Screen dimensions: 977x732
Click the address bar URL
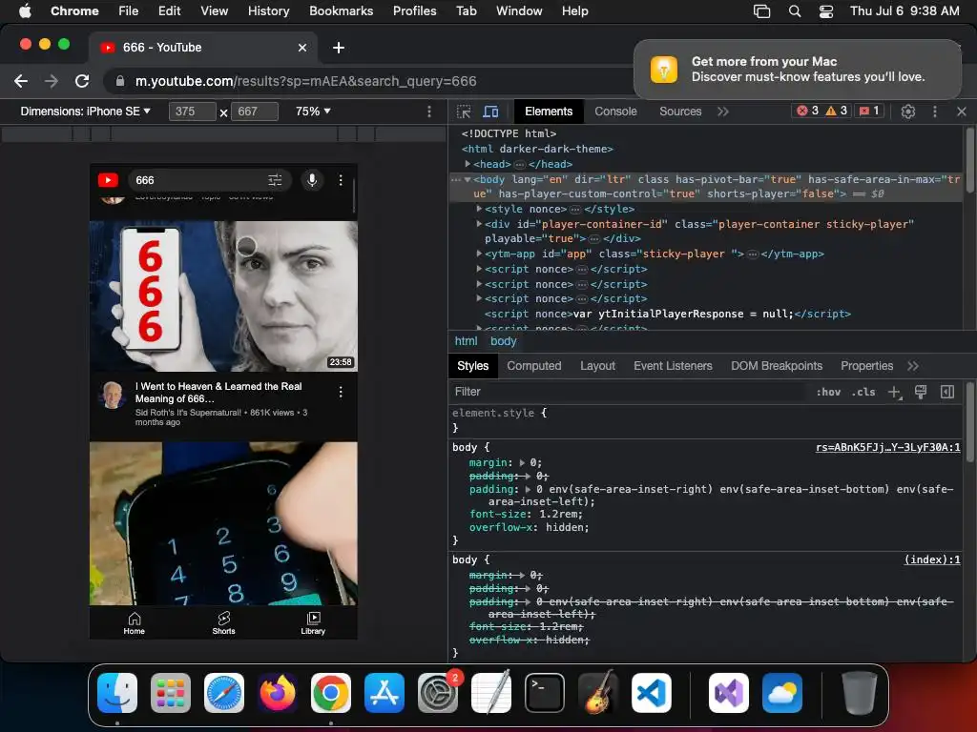tap(305, 81)
